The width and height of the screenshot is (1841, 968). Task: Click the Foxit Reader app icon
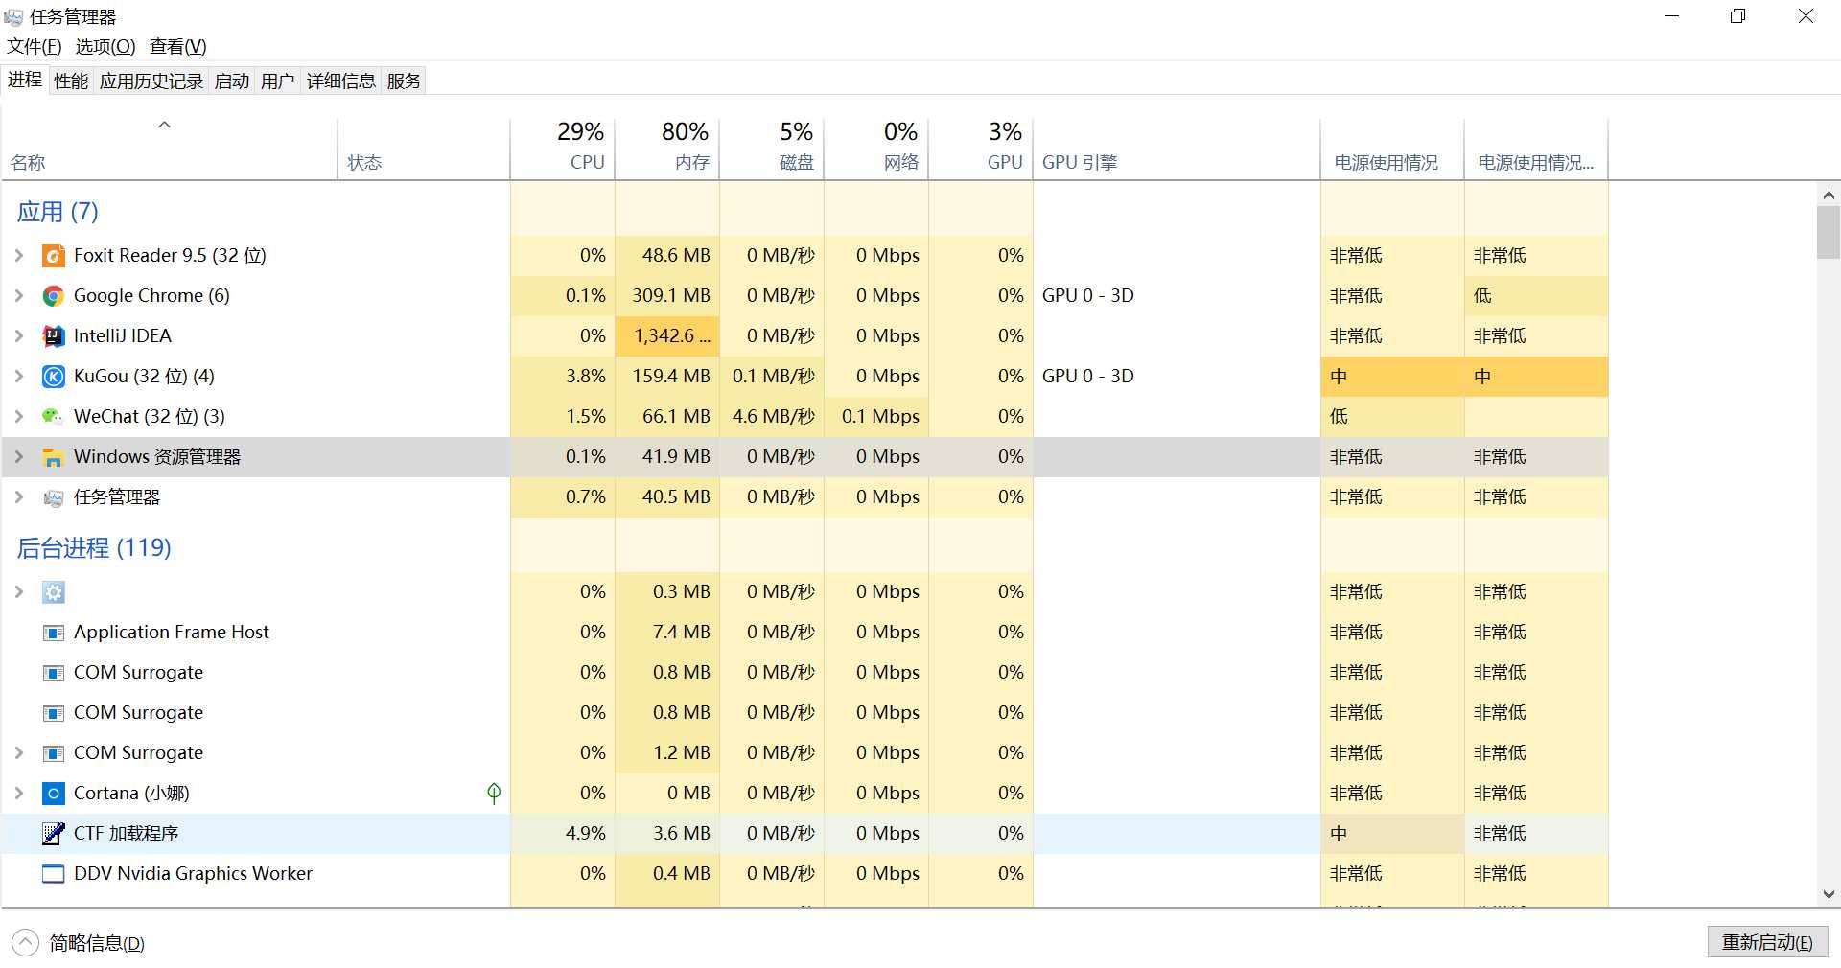[54, 256]
